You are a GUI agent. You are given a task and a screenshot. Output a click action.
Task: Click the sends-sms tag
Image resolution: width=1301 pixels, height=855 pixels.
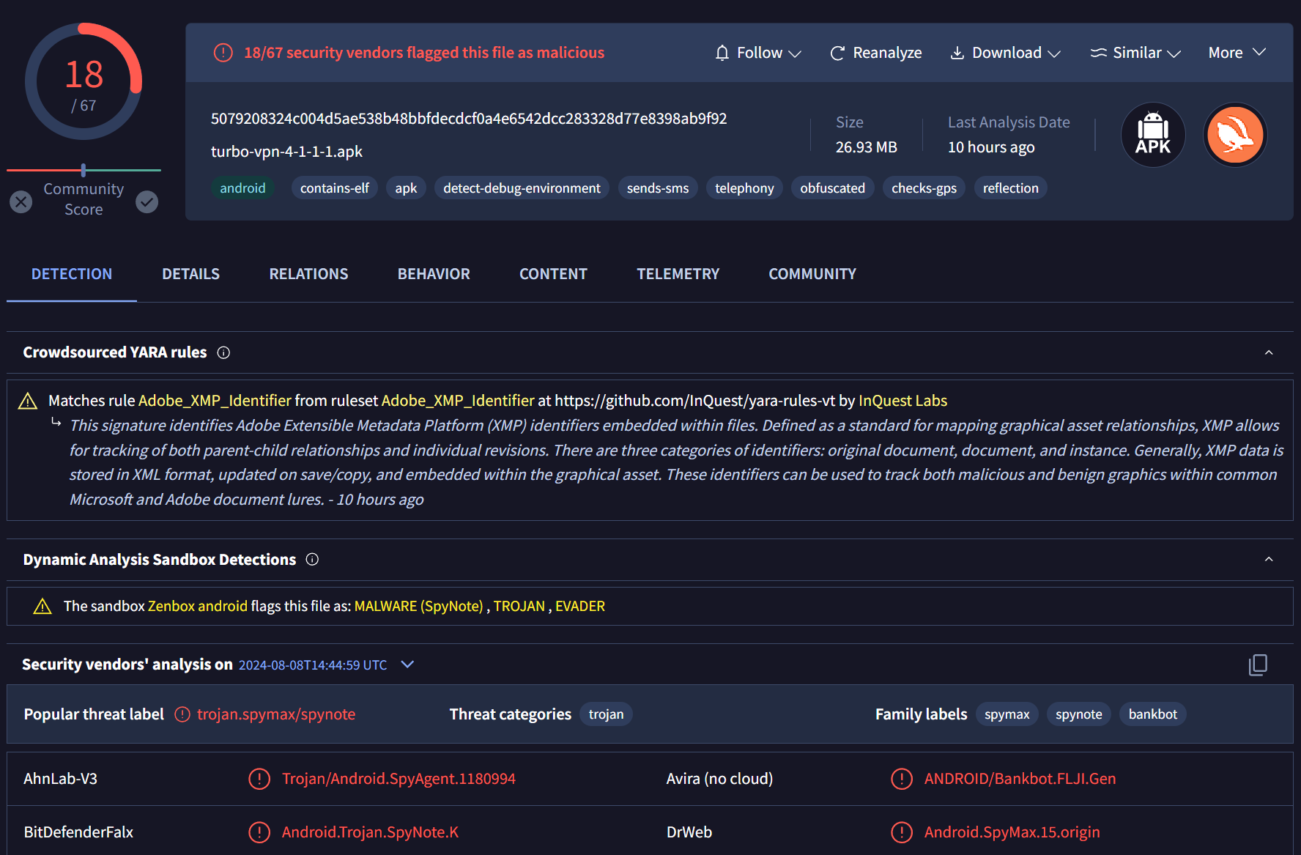coord(657,188)
